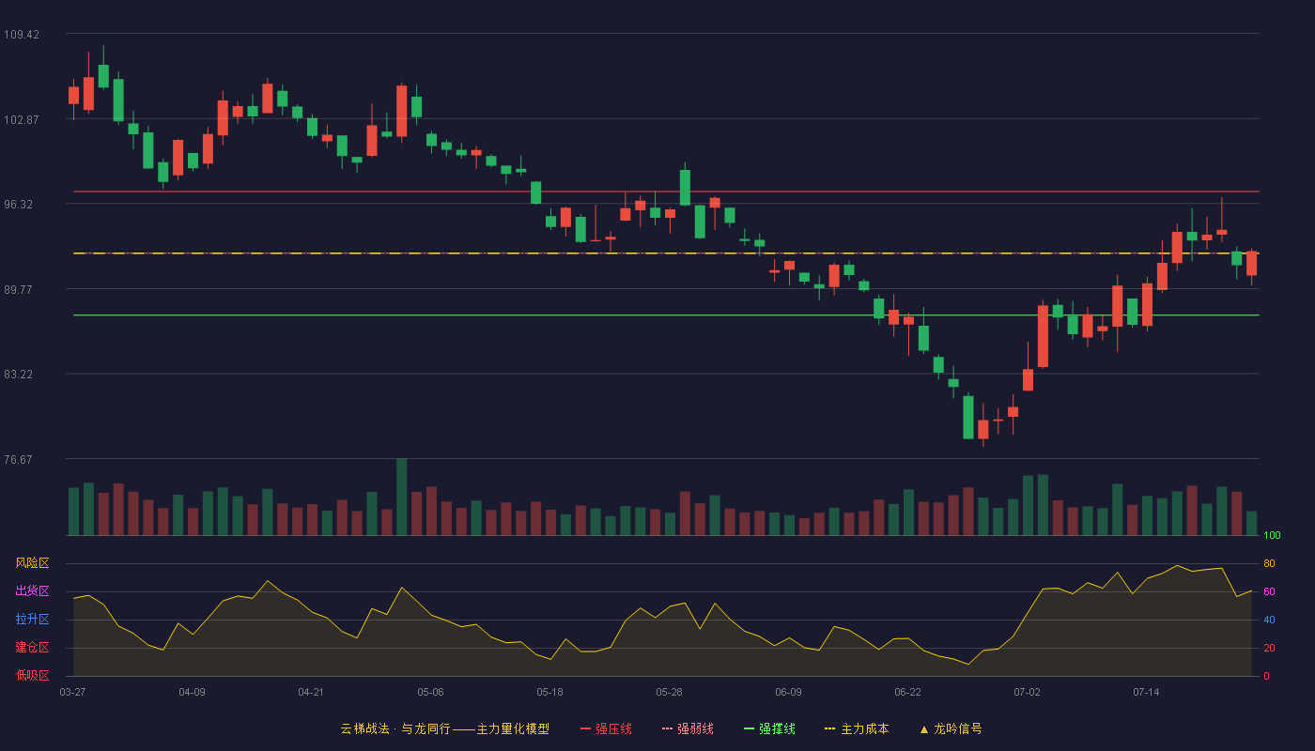This screenshot has width=1315, height=751.
Task: Click the tallest volume bar in early May
Action: click(x=401, y=497)
